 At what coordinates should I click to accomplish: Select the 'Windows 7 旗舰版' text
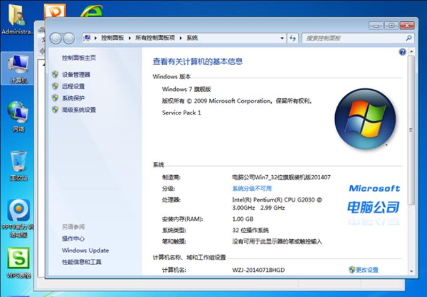pyautogui.click(x=186, y=89)
